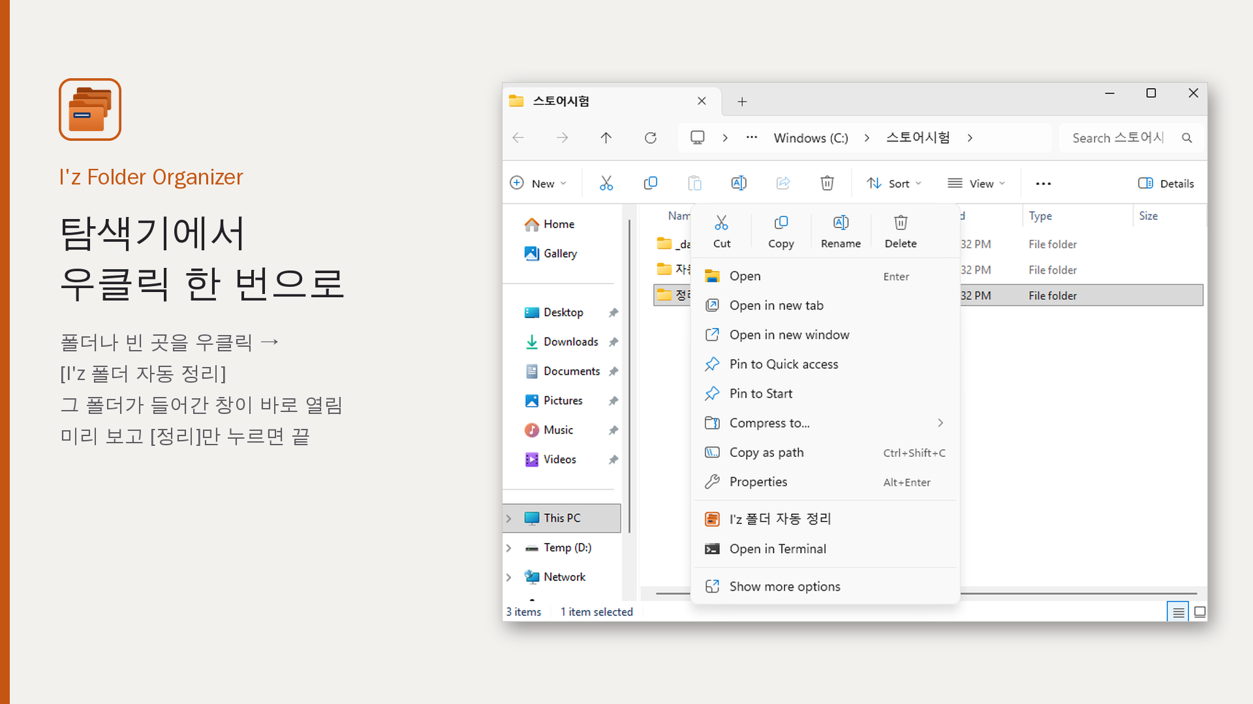Click toolbar See more ellipsis
The height and width of the screenshot is (704, 1253).
pyautogui.click(x=1043, y=183)
